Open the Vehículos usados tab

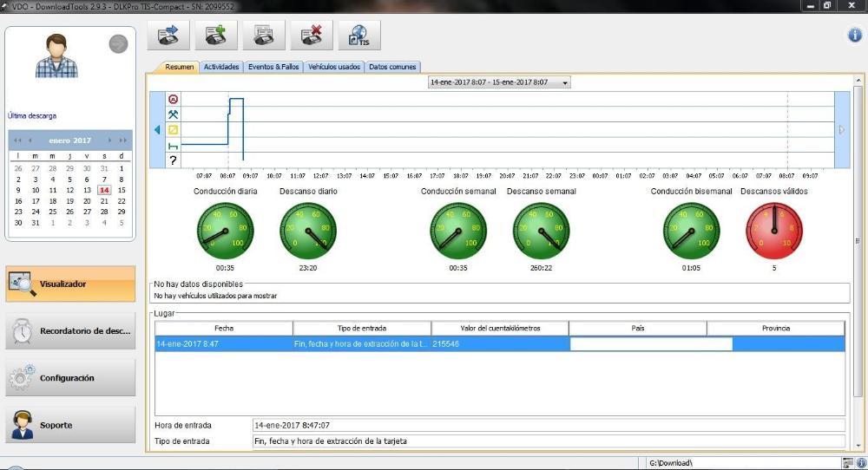[x=334, y=67]
